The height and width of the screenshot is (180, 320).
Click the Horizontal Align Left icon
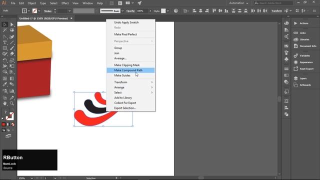click(x=194, y=11)
